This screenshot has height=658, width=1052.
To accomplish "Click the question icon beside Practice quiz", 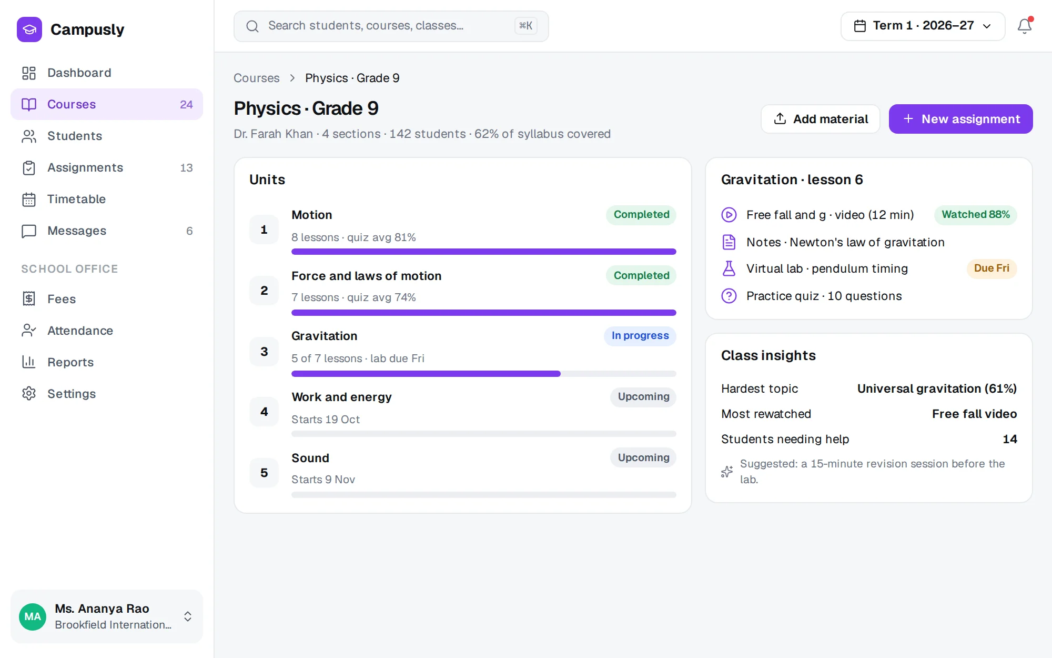I will coord(729,296).
